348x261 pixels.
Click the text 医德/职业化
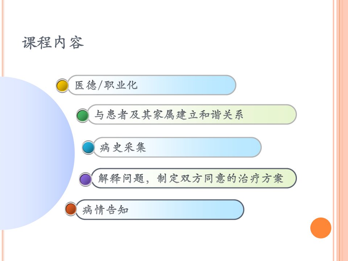pyautogui.click(x=106, y=85)
